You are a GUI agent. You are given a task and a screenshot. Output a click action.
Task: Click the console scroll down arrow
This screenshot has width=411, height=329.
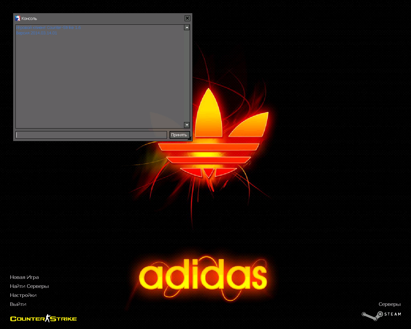point(187,125)
